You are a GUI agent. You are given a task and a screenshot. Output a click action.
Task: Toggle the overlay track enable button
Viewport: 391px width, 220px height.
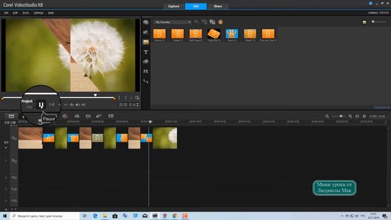click(13, 161)
